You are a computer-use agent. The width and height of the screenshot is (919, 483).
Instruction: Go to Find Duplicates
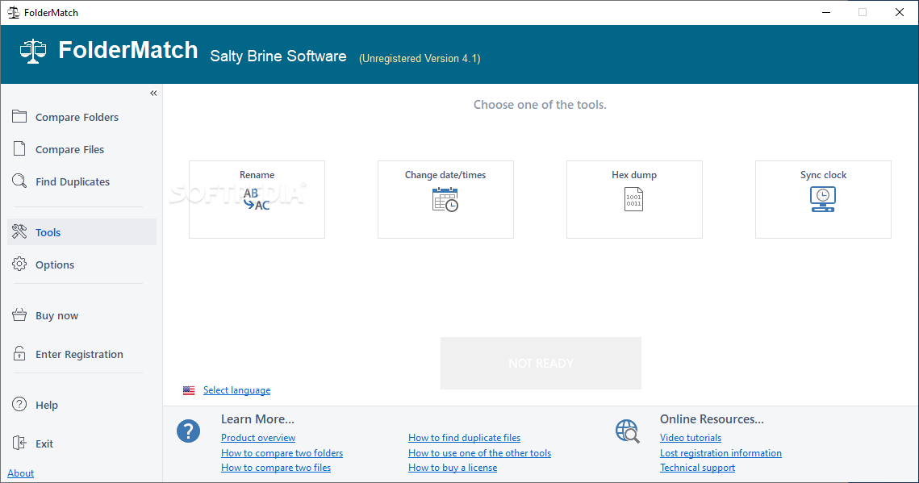(81, 181)
